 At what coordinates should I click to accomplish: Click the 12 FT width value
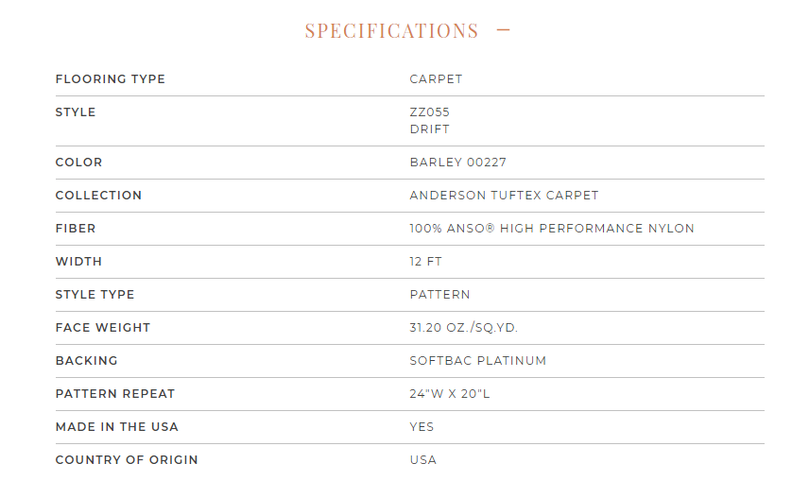[x=425, y=262]
